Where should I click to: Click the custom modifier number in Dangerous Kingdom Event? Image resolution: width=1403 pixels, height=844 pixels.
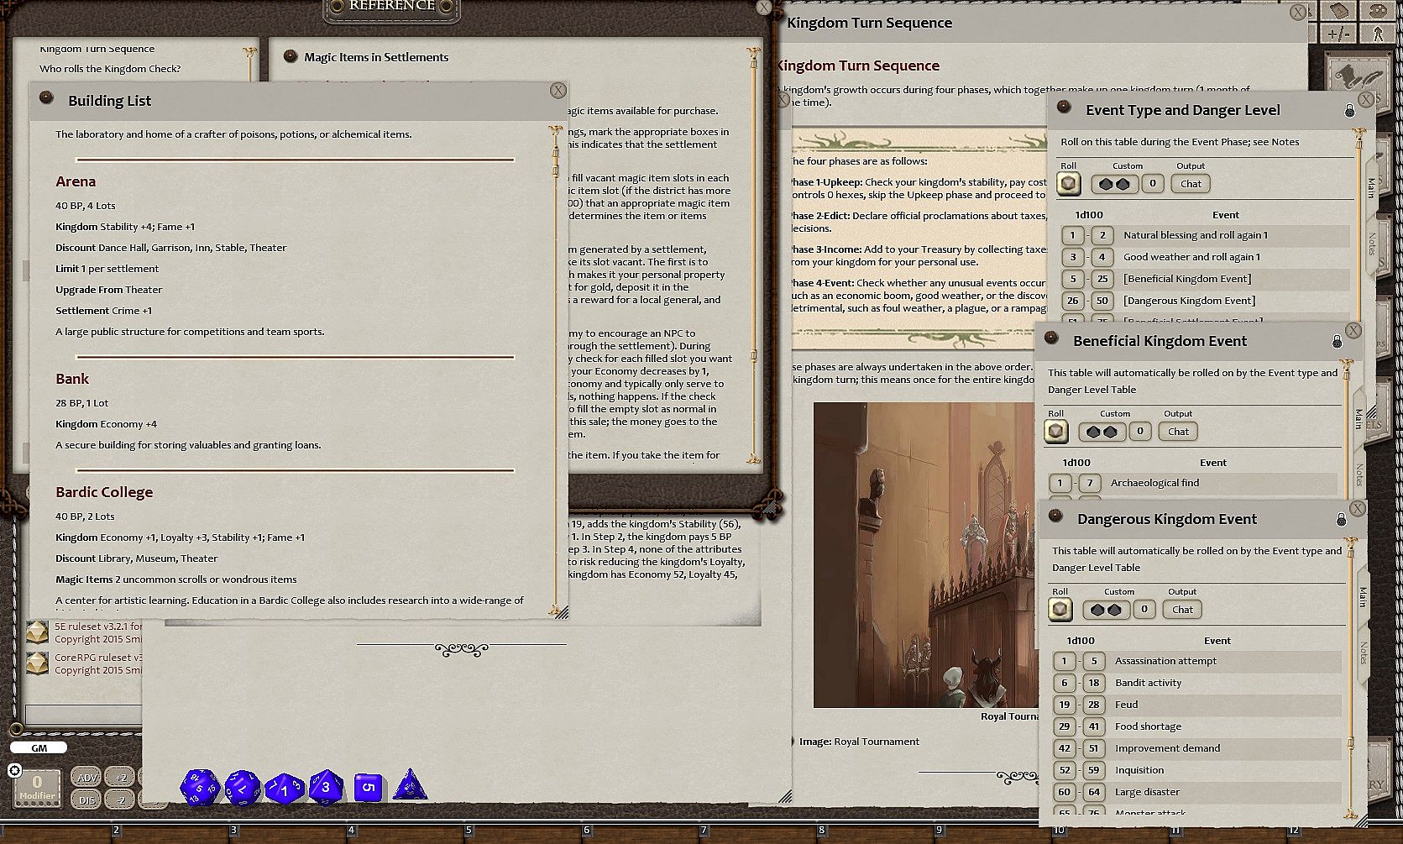1144,610
